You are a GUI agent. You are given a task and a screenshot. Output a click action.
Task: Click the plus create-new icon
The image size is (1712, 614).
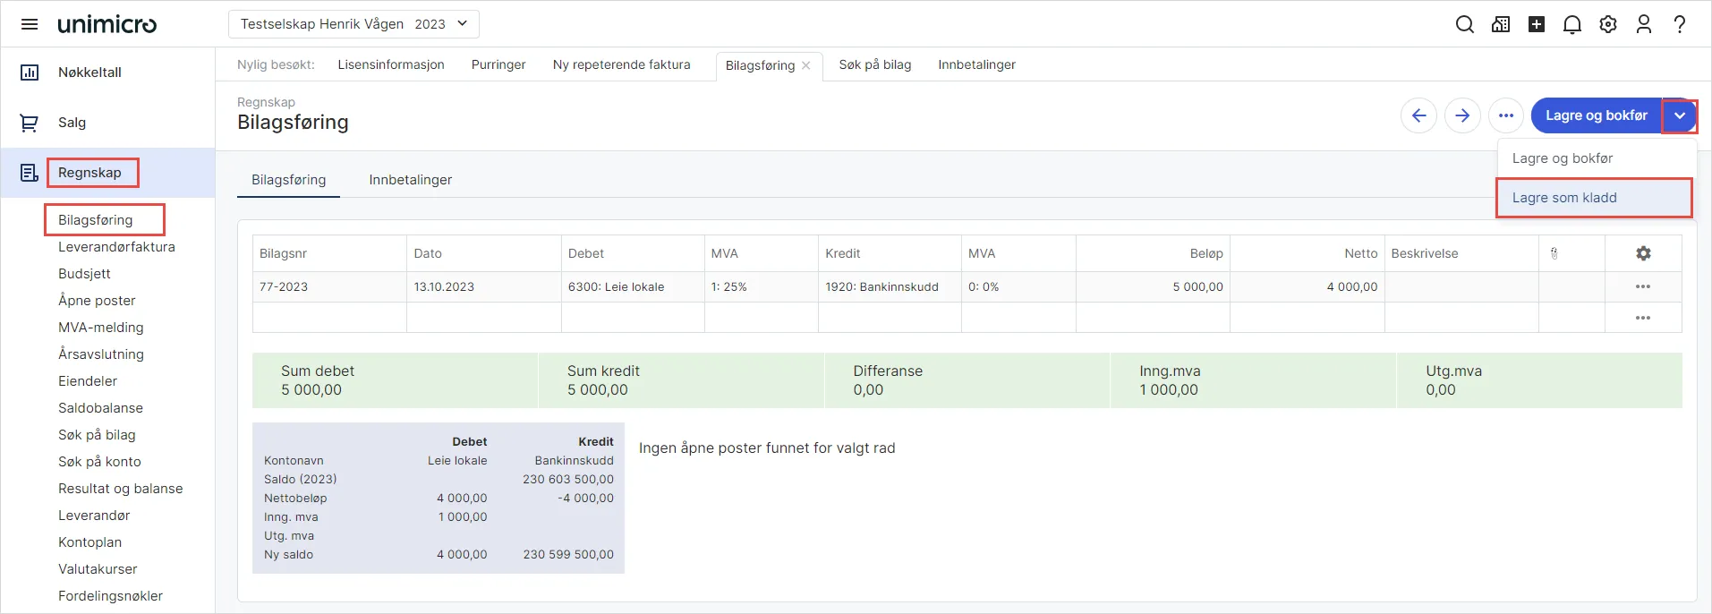pyautogui.click(x=1537, y=24)
